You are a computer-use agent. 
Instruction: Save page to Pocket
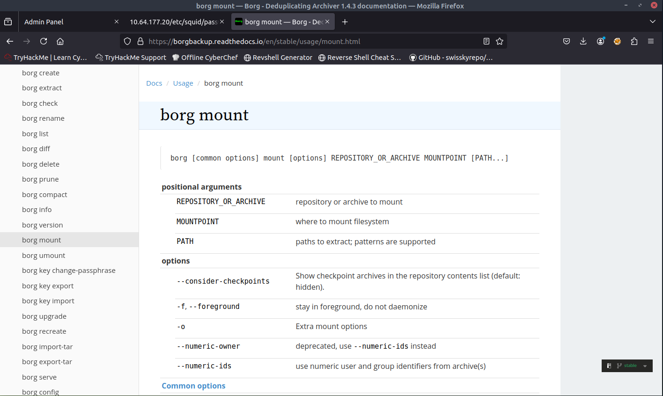[x=567, y=41]
